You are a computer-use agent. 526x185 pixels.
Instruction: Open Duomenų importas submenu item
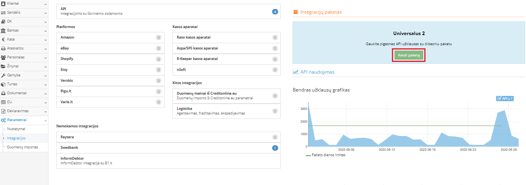tap(22, 147)
